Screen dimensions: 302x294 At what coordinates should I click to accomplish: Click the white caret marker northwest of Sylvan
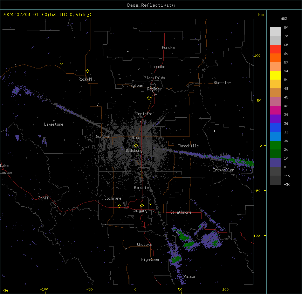tap(120, 78)
